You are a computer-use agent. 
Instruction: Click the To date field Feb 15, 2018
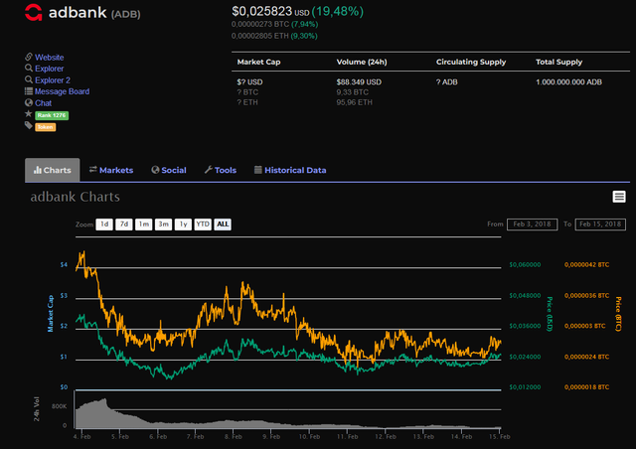click(600, 224)
